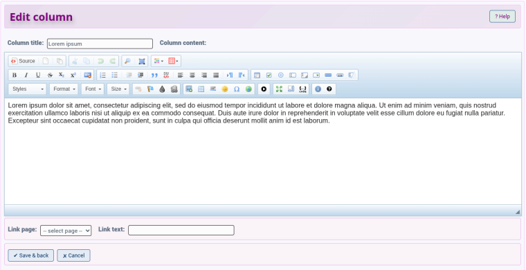Screen dimensions: 526x270
Task: Insert a button form element
Action: (x=328, y=75)
